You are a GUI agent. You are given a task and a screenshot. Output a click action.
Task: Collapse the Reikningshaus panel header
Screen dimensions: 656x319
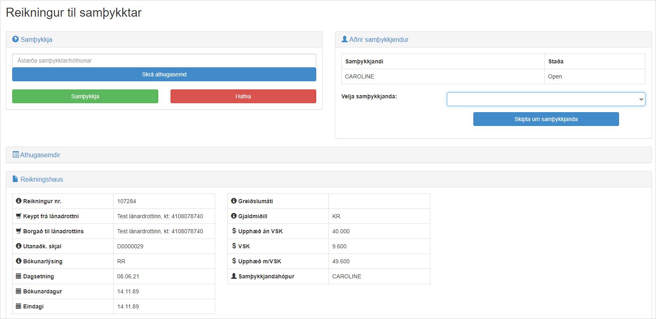coord(42,179)
